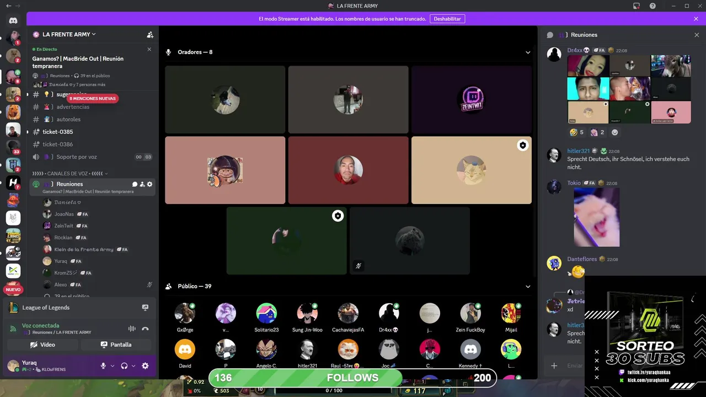Open Reuniones channel settings gear
The height and width of the screenshot is (397, 706).
pyautogui.click(x=149, y=184)
